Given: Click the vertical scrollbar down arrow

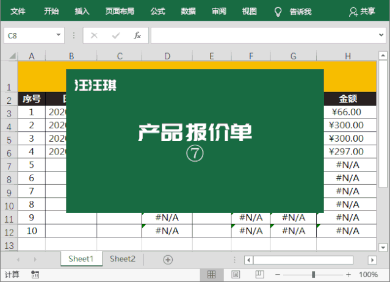Looking at the screenshot, I should [x=383, y=247].
